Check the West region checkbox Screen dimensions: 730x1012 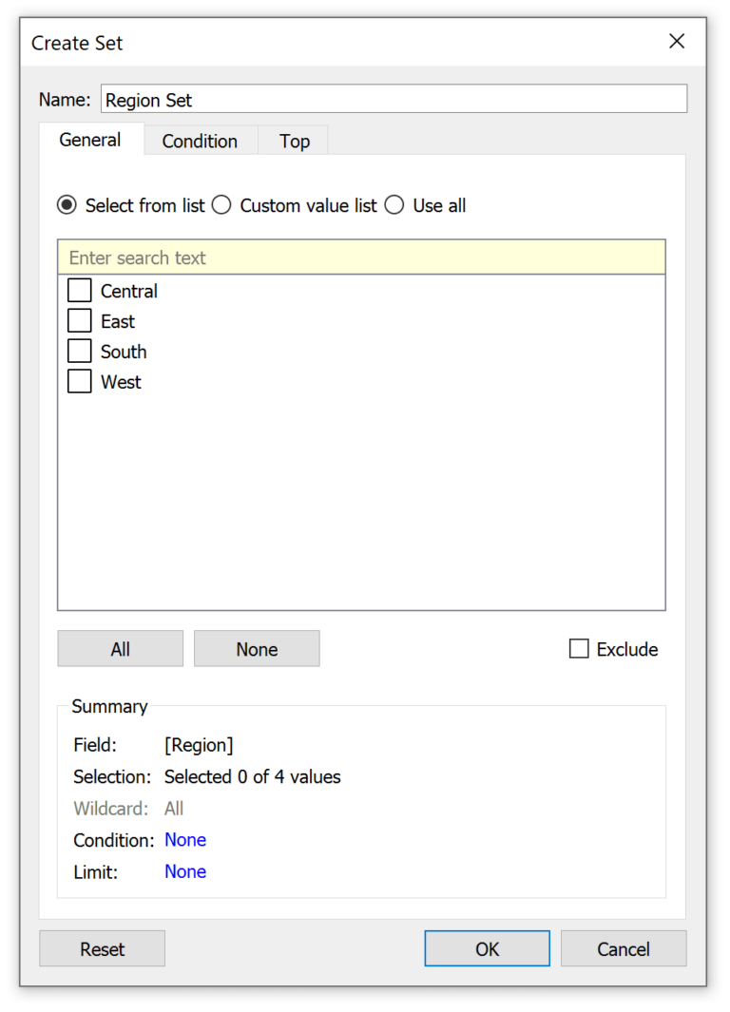coord(79,381)
